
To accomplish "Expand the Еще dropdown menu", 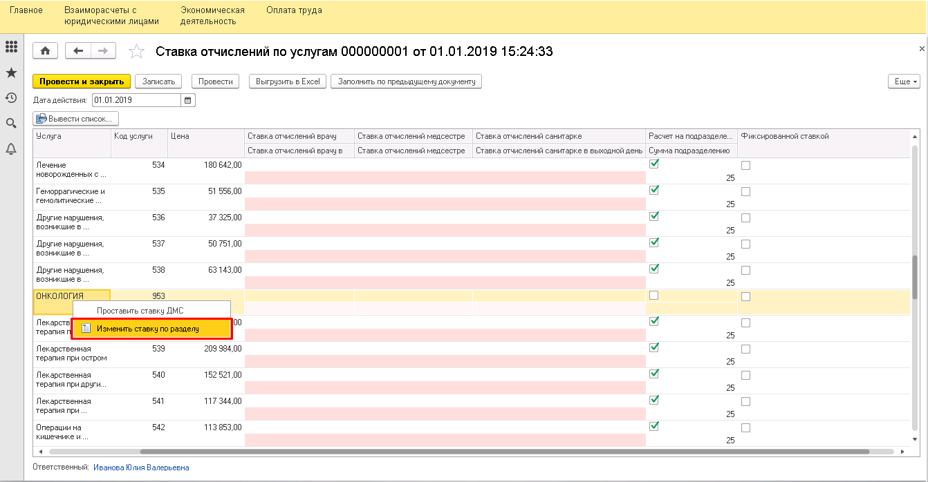I will click(x=904, y=81).
